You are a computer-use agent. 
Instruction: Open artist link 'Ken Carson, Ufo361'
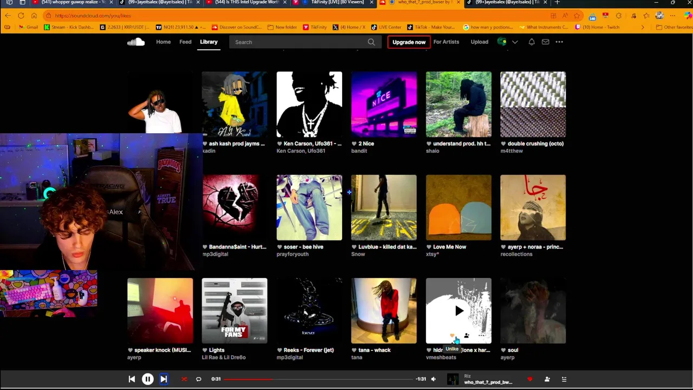tap(301, 151)
